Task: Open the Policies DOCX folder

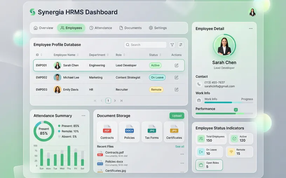Action: tap(129, 132)
